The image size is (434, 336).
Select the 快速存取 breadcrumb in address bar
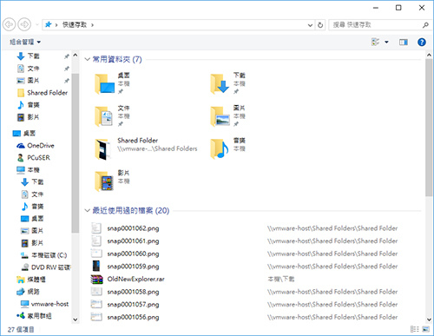point(75,25)
